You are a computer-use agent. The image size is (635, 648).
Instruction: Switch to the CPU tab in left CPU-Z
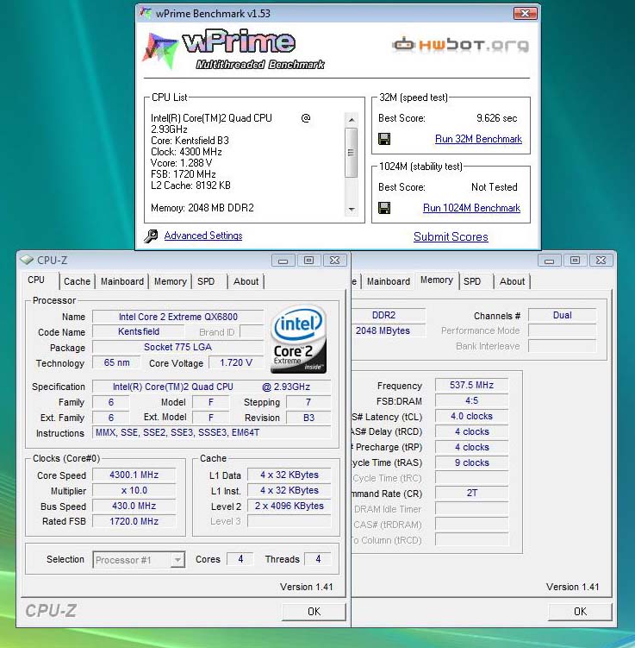pos(37,280)
